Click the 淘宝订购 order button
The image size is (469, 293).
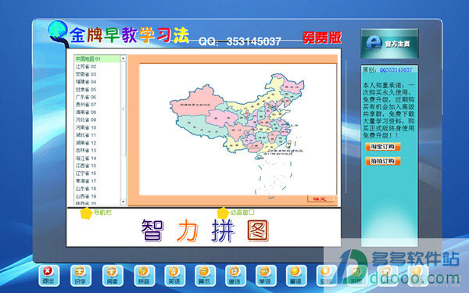382,147
